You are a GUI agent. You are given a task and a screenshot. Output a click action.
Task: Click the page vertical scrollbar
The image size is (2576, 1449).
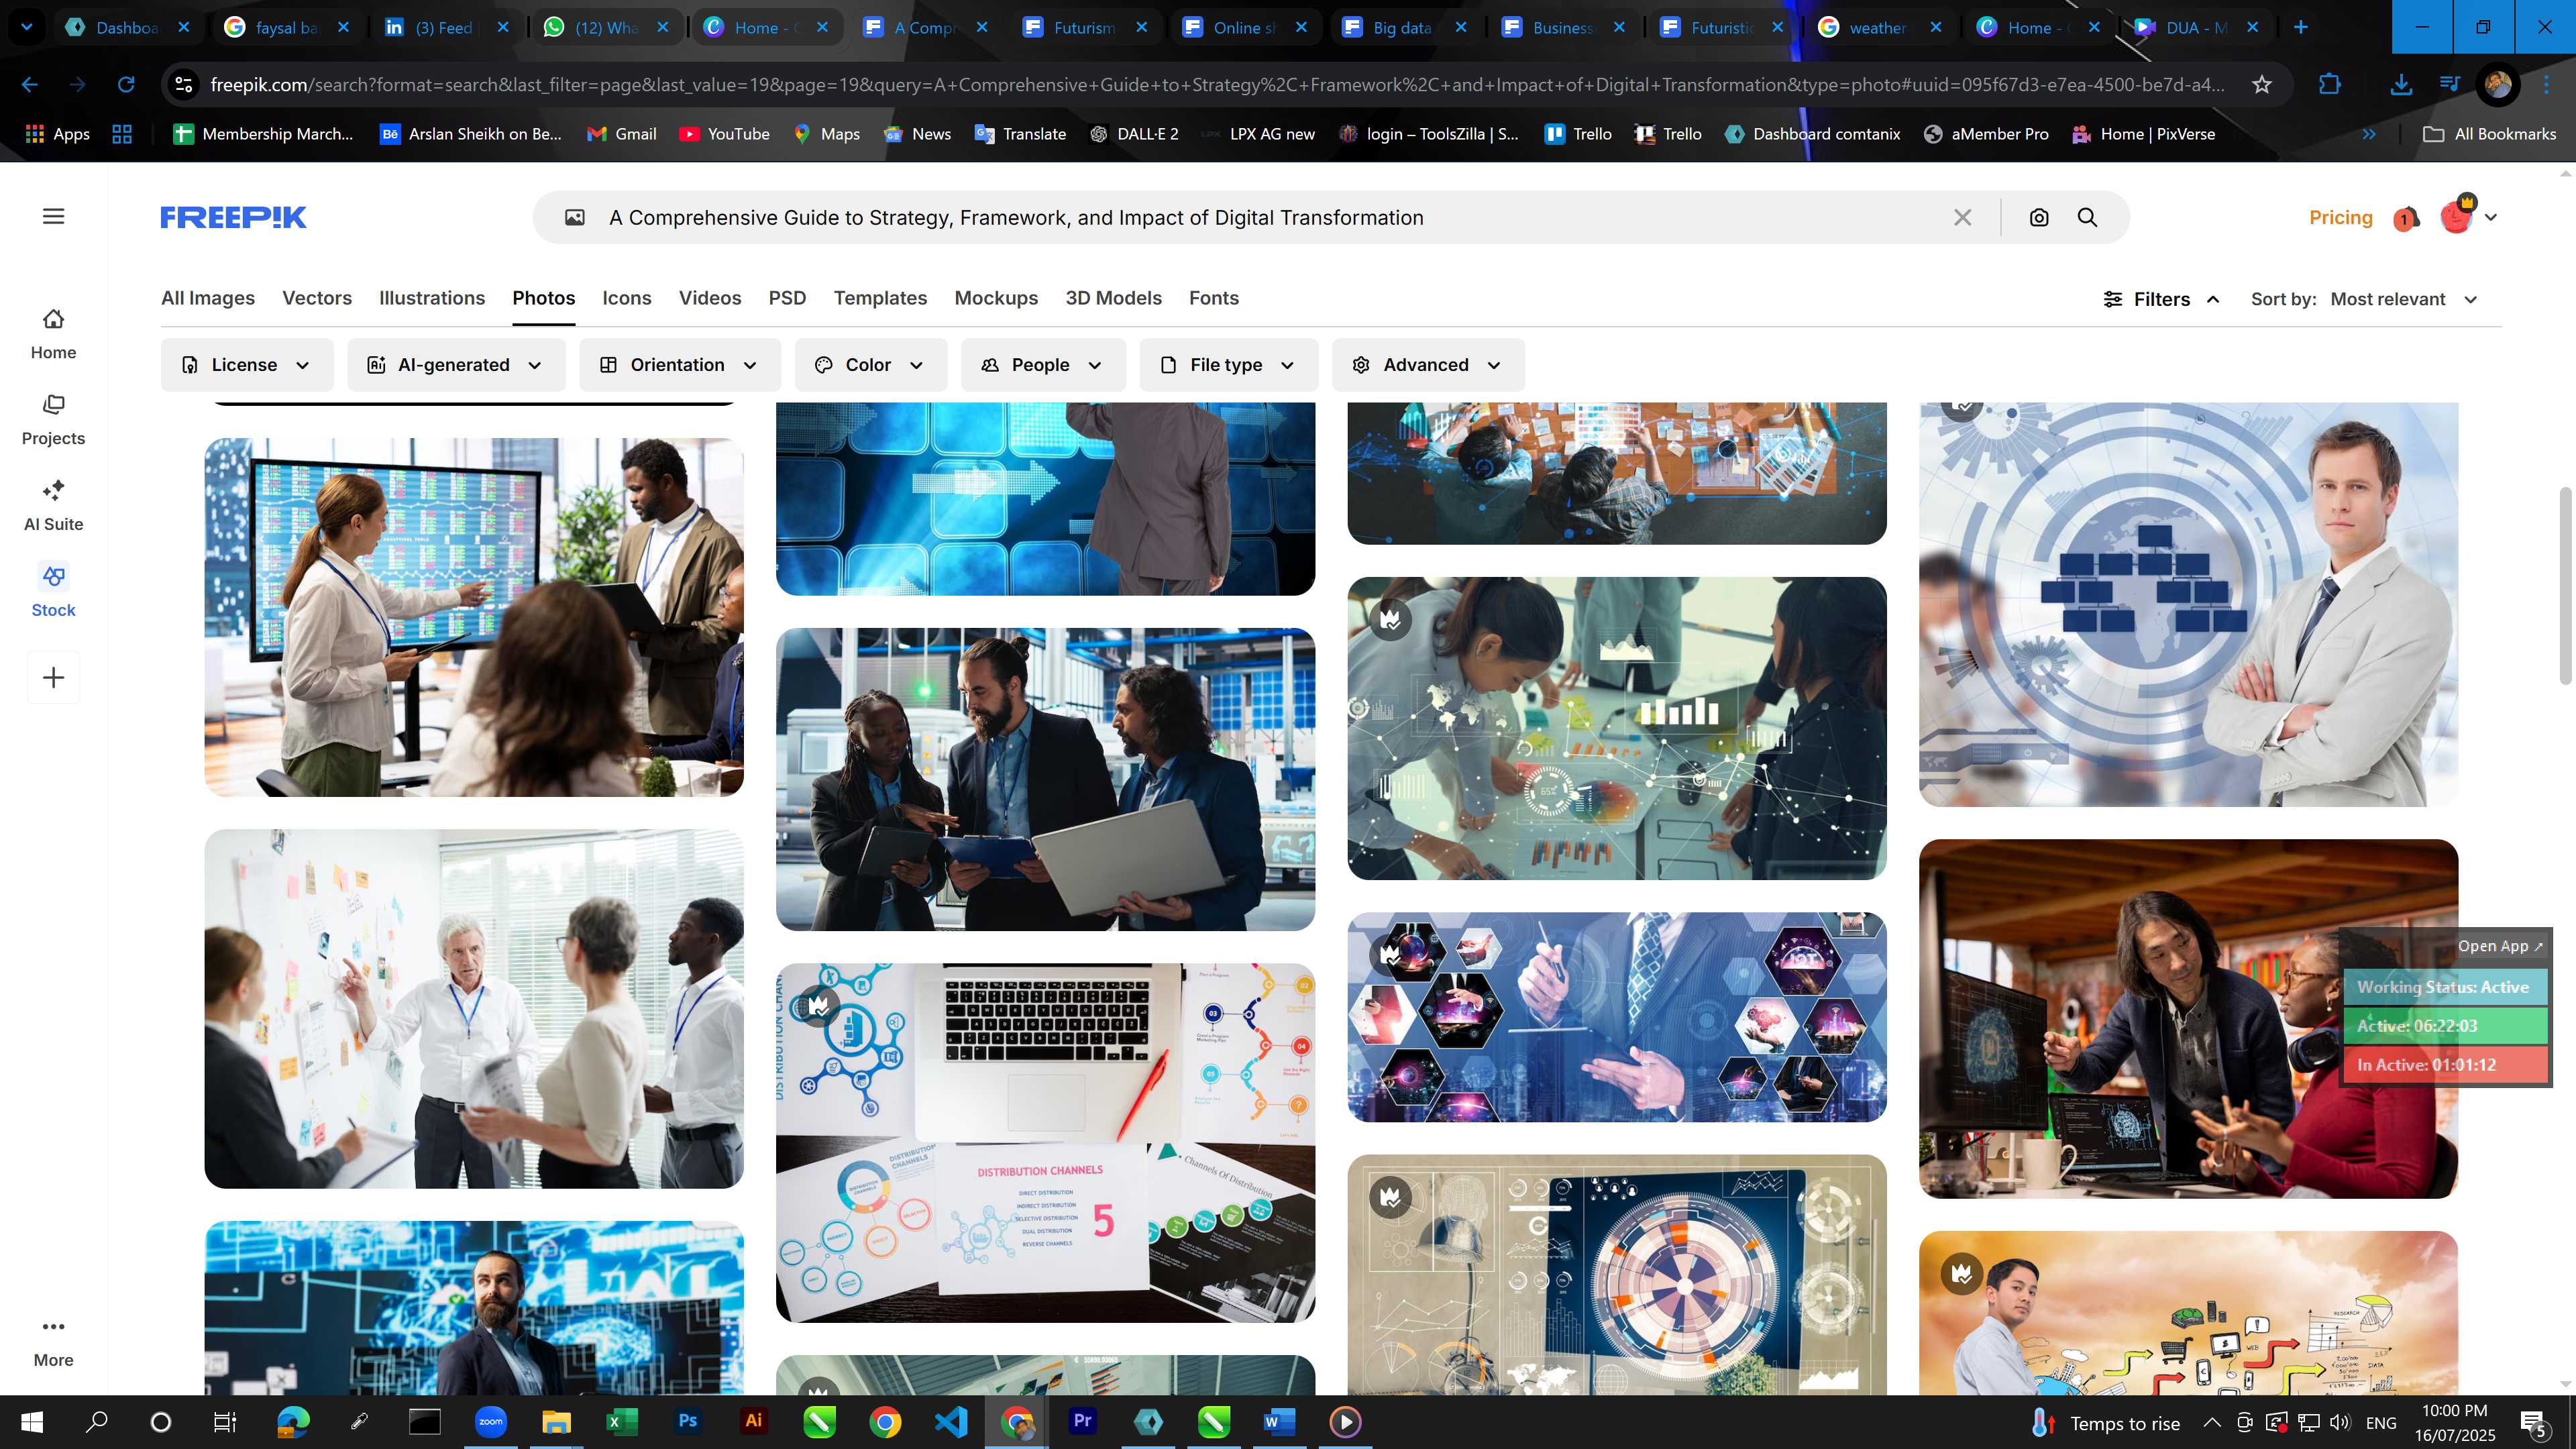pos(2565,586)
